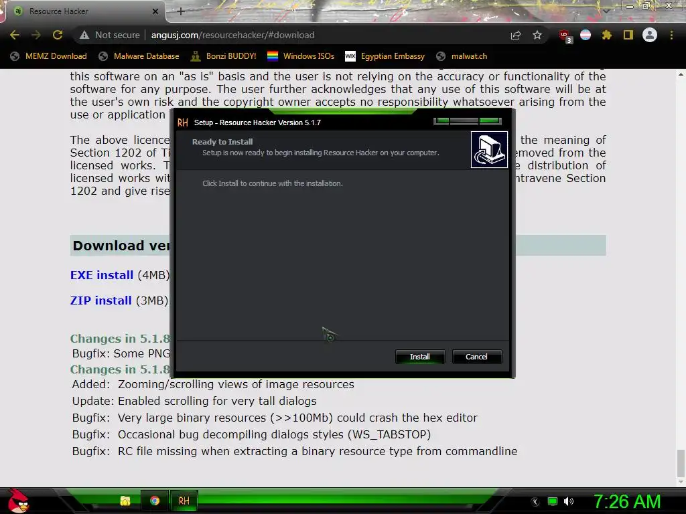Open the tab search dropdown
The width and height of the screenshot is (686, 514).
click(x=606, y=11)
